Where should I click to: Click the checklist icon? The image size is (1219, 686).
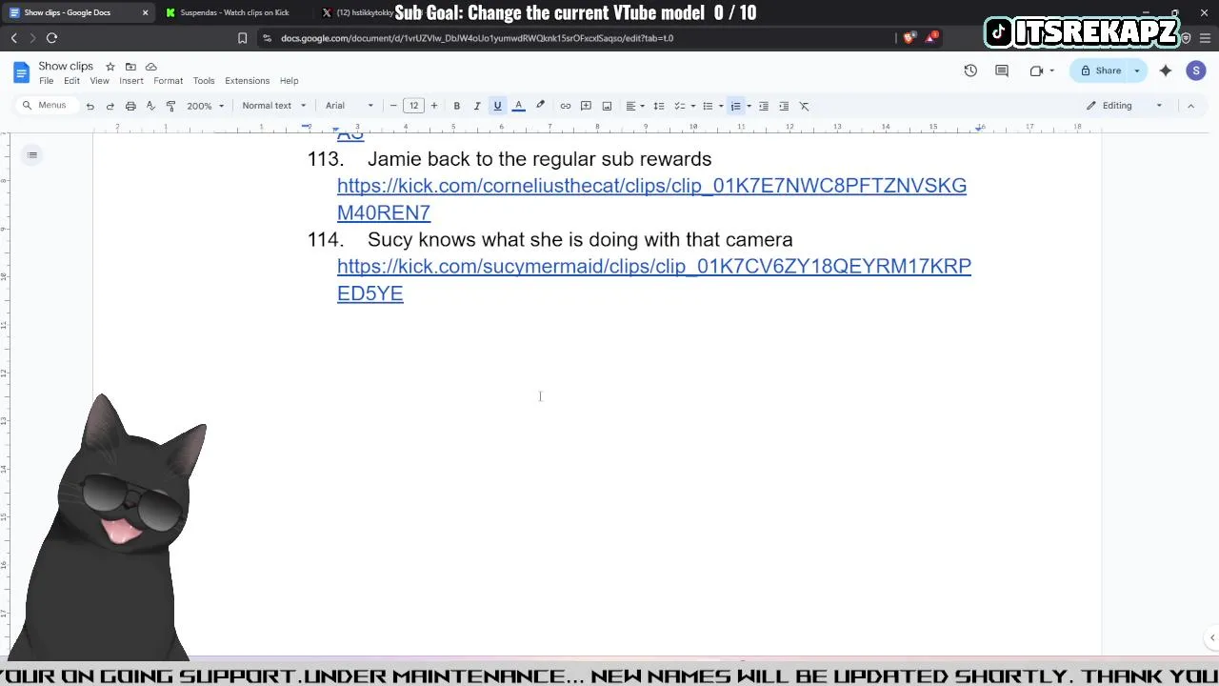(680, 106)
